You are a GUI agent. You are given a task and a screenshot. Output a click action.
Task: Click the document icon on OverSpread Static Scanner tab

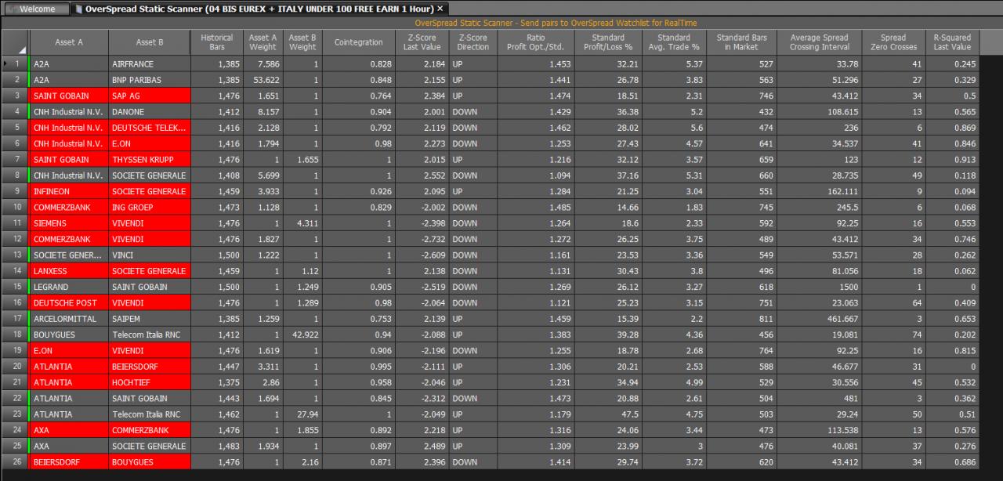pyautogui.click(x=79, y=9)
